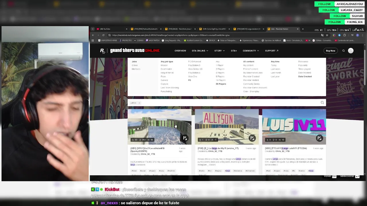The image size is (367, 206).
Task: Sort results by Popularity
Action: [x=303, y=65]
